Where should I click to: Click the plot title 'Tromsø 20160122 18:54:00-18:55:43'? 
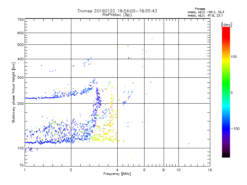tap(117, 11)
